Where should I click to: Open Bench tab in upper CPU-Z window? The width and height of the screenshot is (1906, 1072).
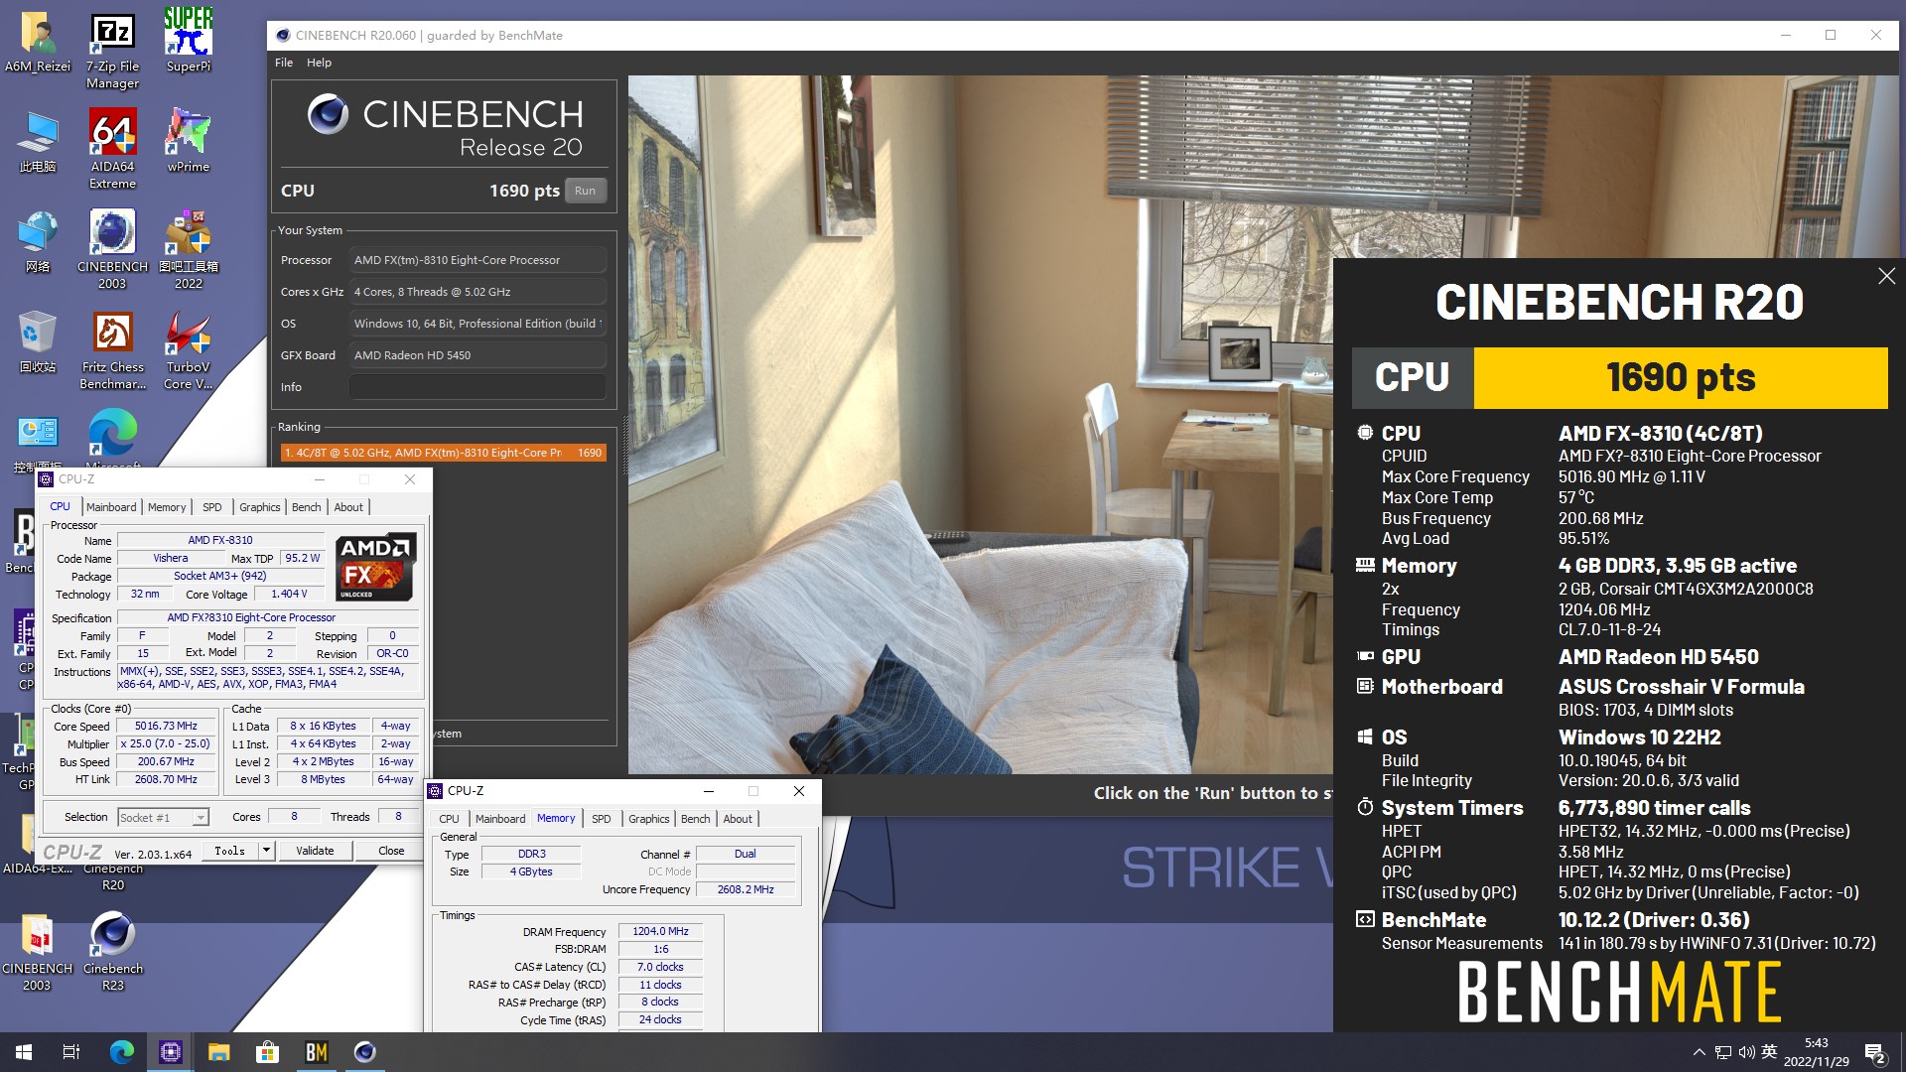(307, 507)
